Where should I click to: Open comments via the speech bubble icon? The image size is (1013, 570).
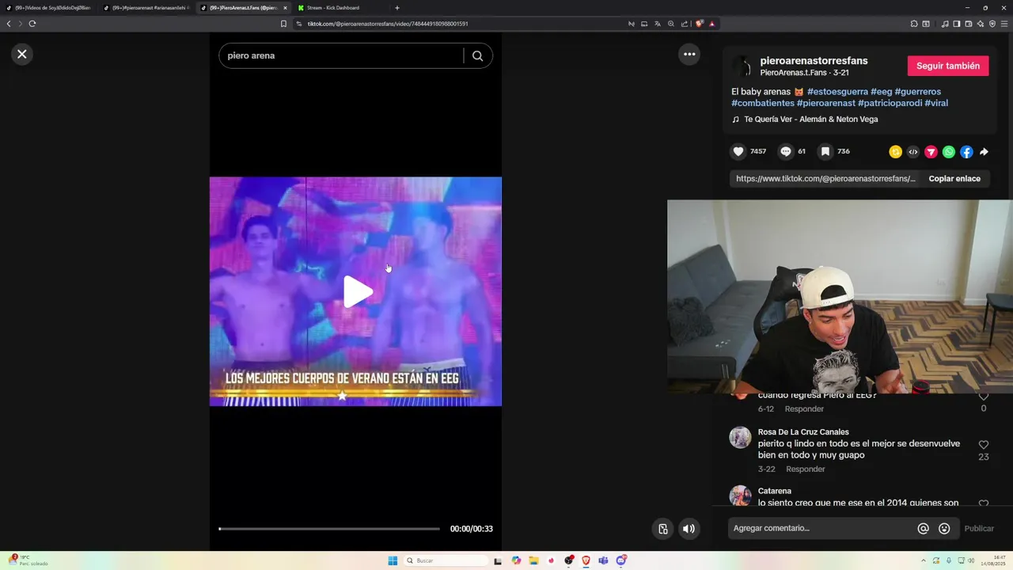(786, 151)
